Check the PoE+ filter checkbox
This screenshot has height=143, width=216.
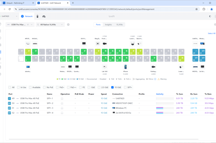pyautogui.click(x=57, y=87)
